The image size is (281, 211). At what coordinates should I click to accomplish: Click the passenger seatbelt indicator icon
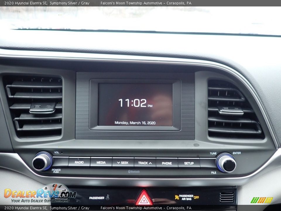pyautogui.click(x=107, y=197)
